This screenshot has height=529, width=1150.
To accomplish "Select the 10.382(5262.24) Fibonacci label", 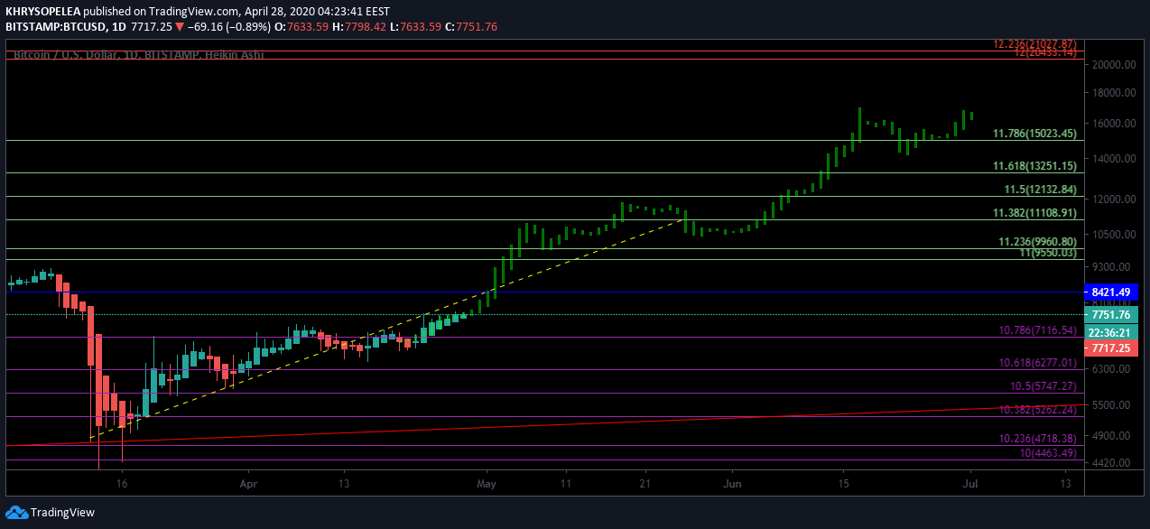I will tap(1037, 409).
